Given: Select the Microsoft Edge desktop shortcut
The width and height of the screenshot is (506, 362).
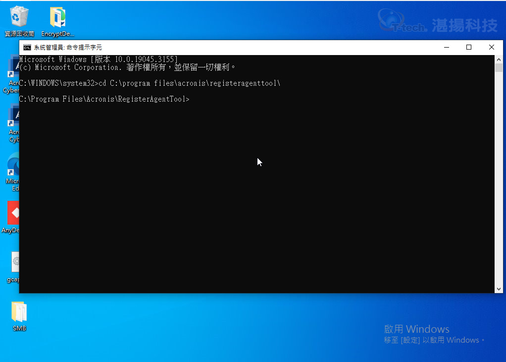Looking at the screenshot, I should pyautogui.click(x=13, y=172).
